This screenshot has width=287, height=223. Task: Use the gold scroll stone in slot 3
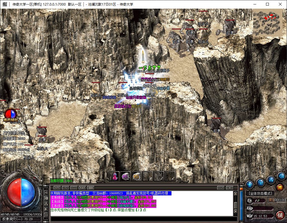coord(137,176)
